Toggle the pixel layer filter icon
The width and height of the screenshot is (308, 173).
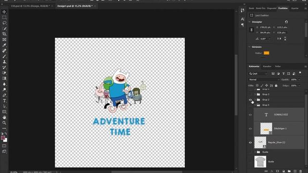click(273, 74)
